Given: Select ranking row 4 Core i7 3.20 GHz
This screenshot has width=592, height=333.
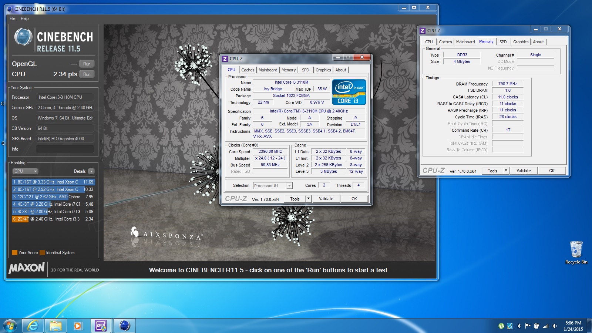Looking at the screenshot, I should [x=53, y=204].
